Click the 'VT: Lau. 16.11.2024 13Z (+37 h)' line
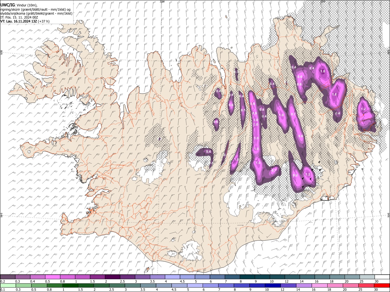This screenshot has width=390, height=292. tap(25, 21)
